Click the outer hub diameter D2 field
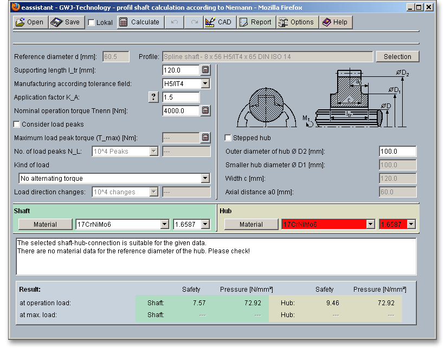Viewport: 445px width, 348px height. (x=397, y=152)
